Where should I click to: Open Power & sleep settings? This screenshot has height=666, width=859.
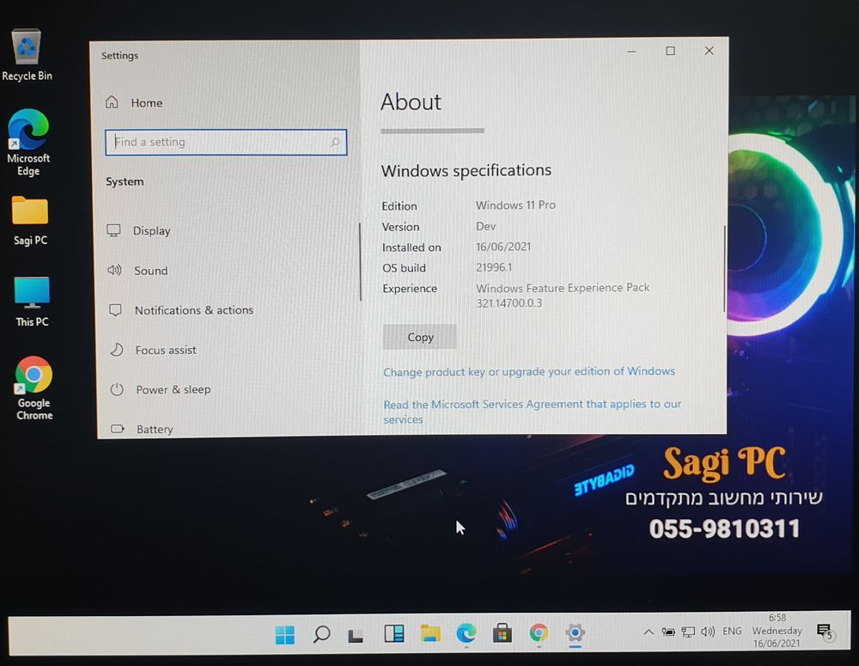point(173,389)
